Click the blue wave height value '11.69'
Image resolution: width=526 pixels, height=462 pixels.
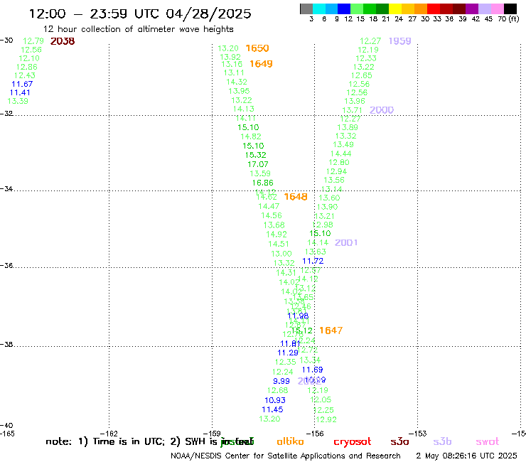[312, 370]
